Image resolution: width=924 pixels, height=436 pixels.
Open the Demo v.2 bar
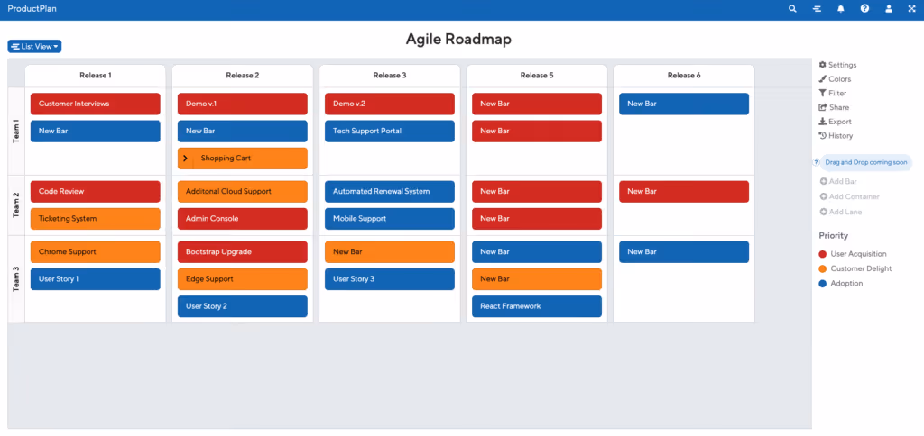pyautogui.click(x=390, y=104)
